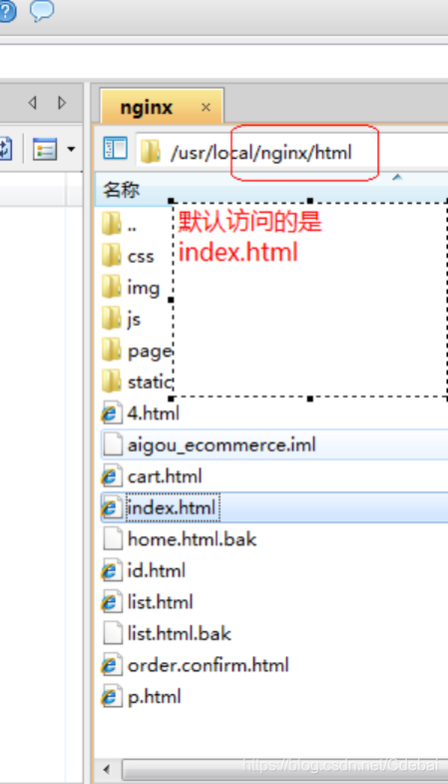The width and height of the screenshot is (448, 784).
Task: Click the list view mode icon
Action: tap(45, 149)
